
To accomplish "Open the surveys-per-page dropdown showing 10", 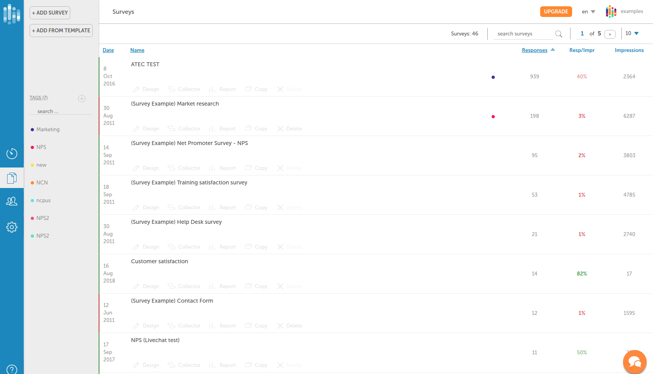I will coord(632,33).
